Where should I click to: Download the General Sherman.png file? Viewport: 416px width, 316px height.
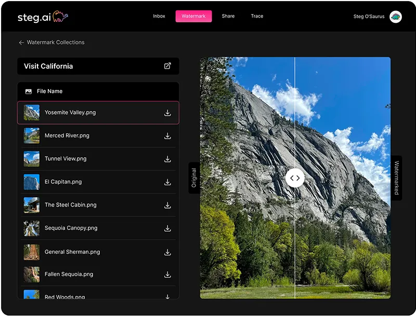coord(167,252)
